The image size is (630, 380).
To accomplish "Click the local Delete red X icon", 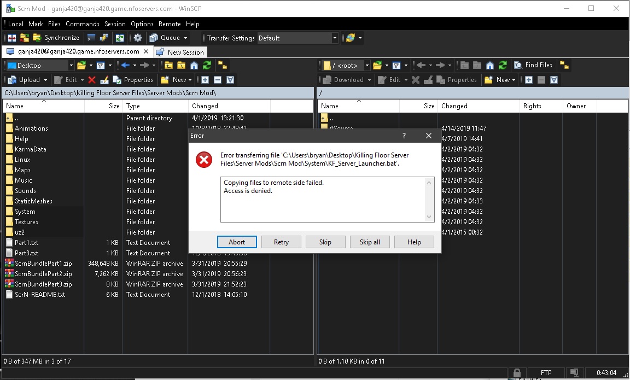I will click(92, 80).
